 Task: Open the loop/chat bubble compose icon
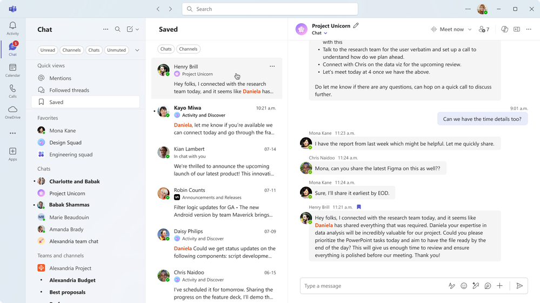488,286
